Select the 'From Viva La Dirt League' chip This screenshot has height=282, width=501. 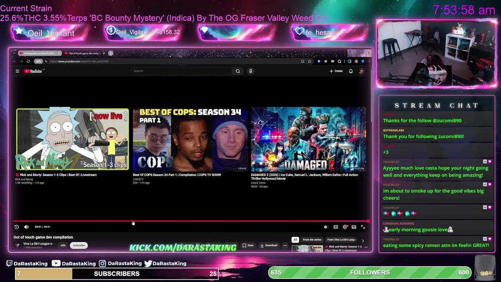click(342, 239)
